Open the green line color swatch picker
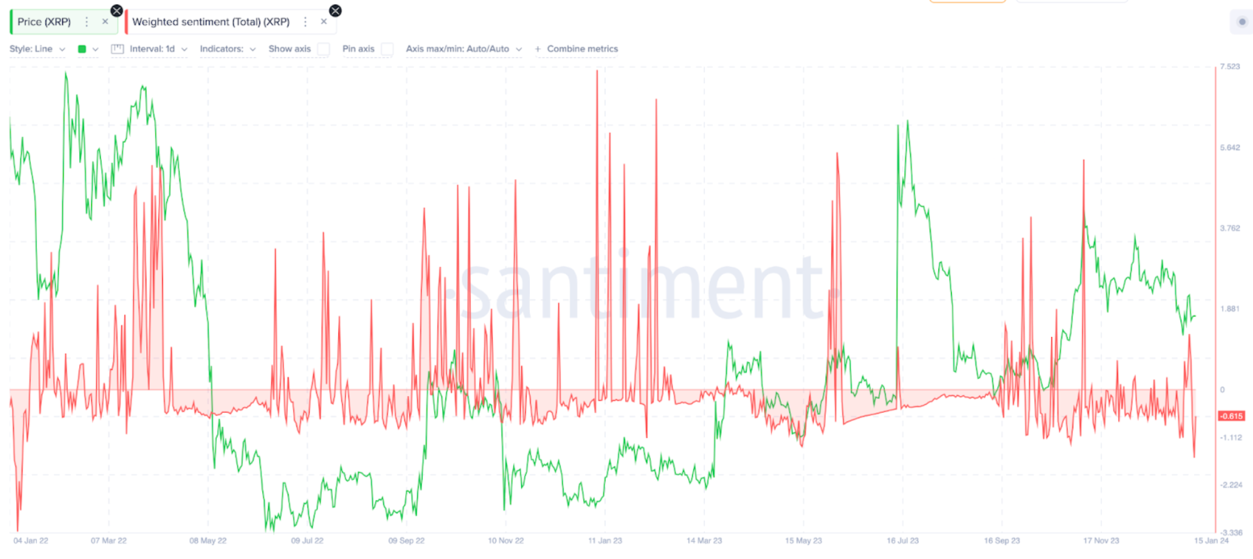The width and height of the screenshot is (1253, 559). click(88, 49)
